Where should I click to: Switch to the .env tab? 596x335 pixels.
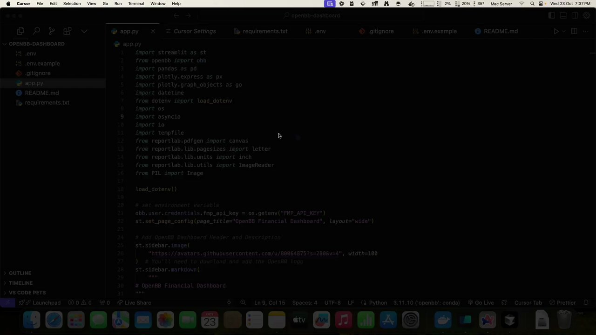320,31
